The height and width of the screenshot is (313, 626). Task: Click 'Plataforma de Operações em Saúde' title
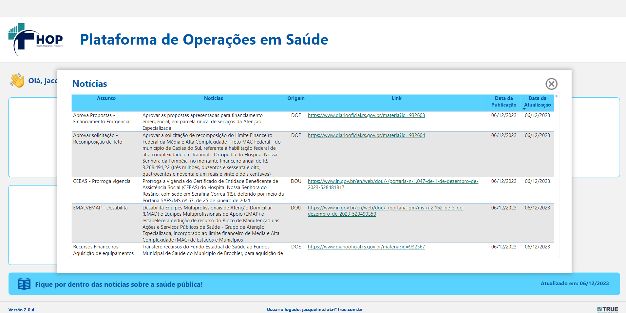[x=204, y=40]
